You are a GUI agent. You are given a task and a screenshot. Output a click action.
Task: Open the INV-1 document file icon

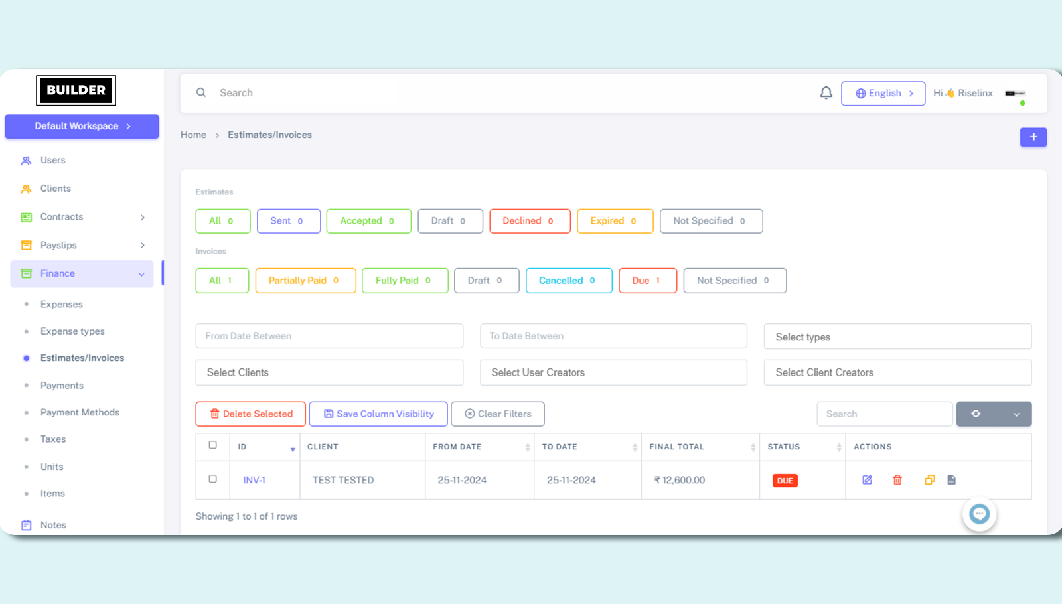pos(951,480)
